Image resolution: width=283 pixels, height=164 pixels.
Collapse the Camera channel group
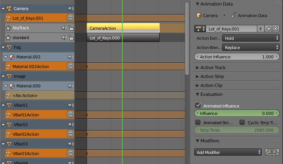pos(3,9)
